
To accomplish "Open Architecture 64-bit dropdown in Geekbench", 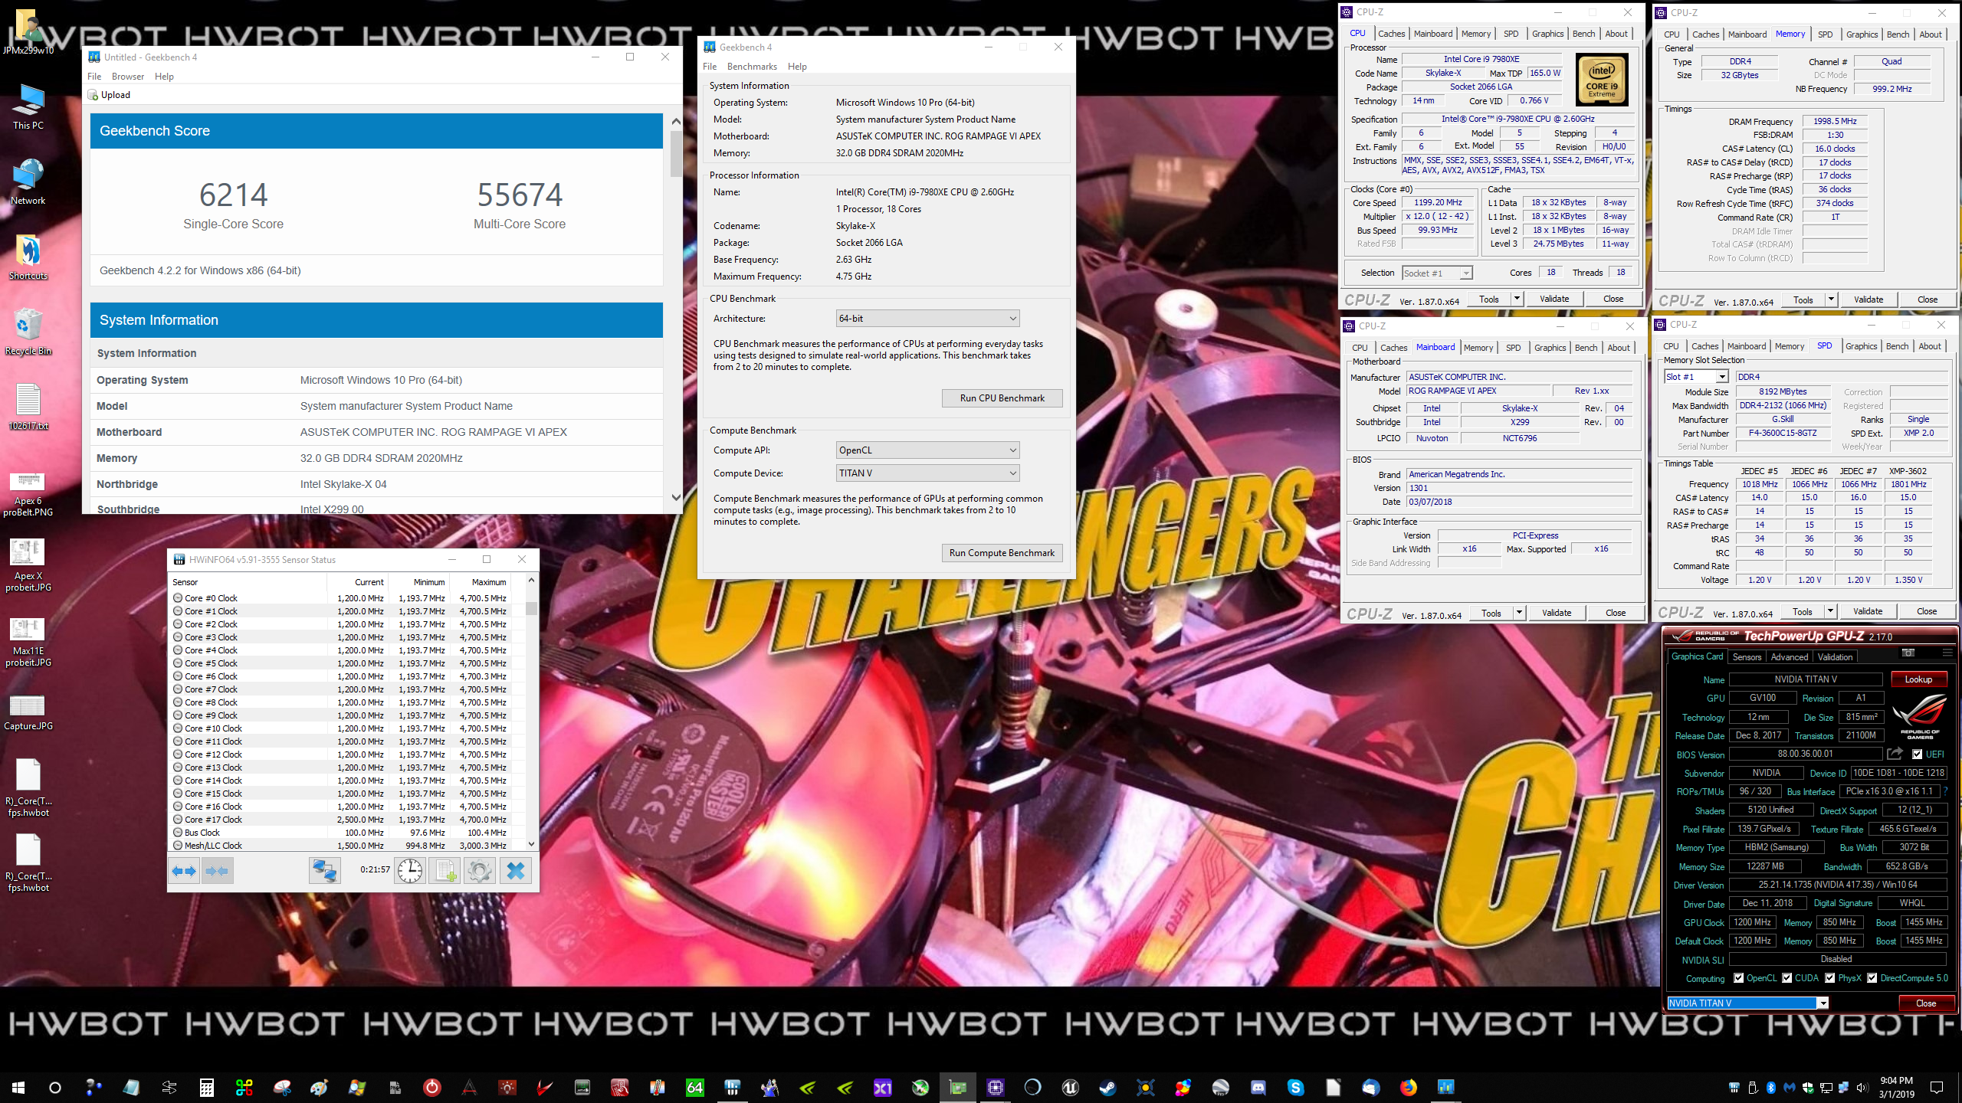I will tap(927, 318).
